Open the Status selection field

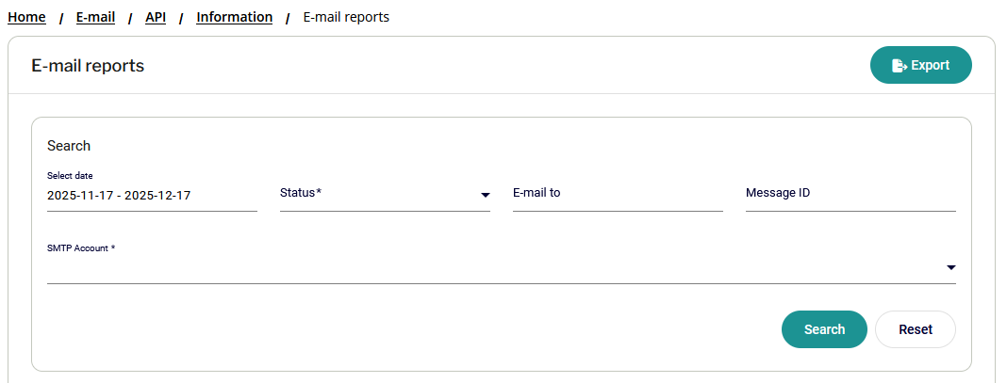coord(377,194)
